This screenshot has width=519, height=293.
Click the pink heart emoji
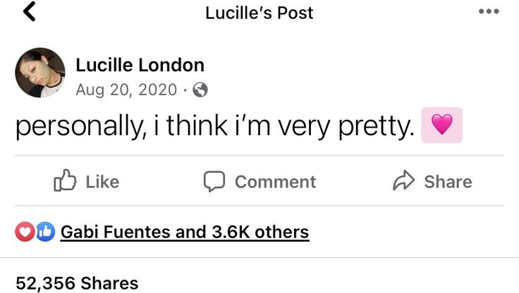coord(441,125)
